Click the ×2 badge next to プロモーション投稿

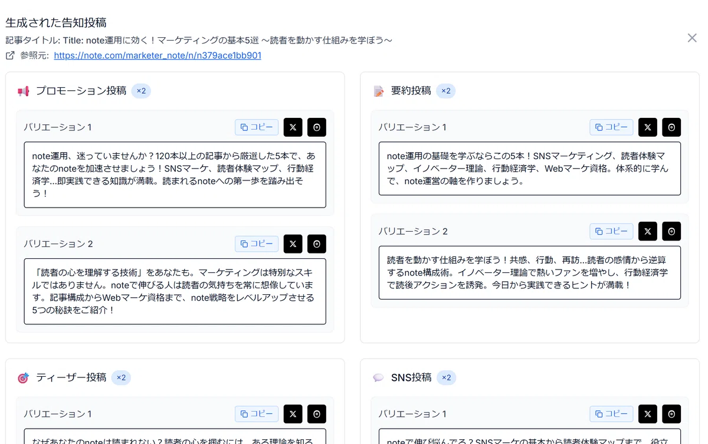pyautogui.click(x=141, y=91)
